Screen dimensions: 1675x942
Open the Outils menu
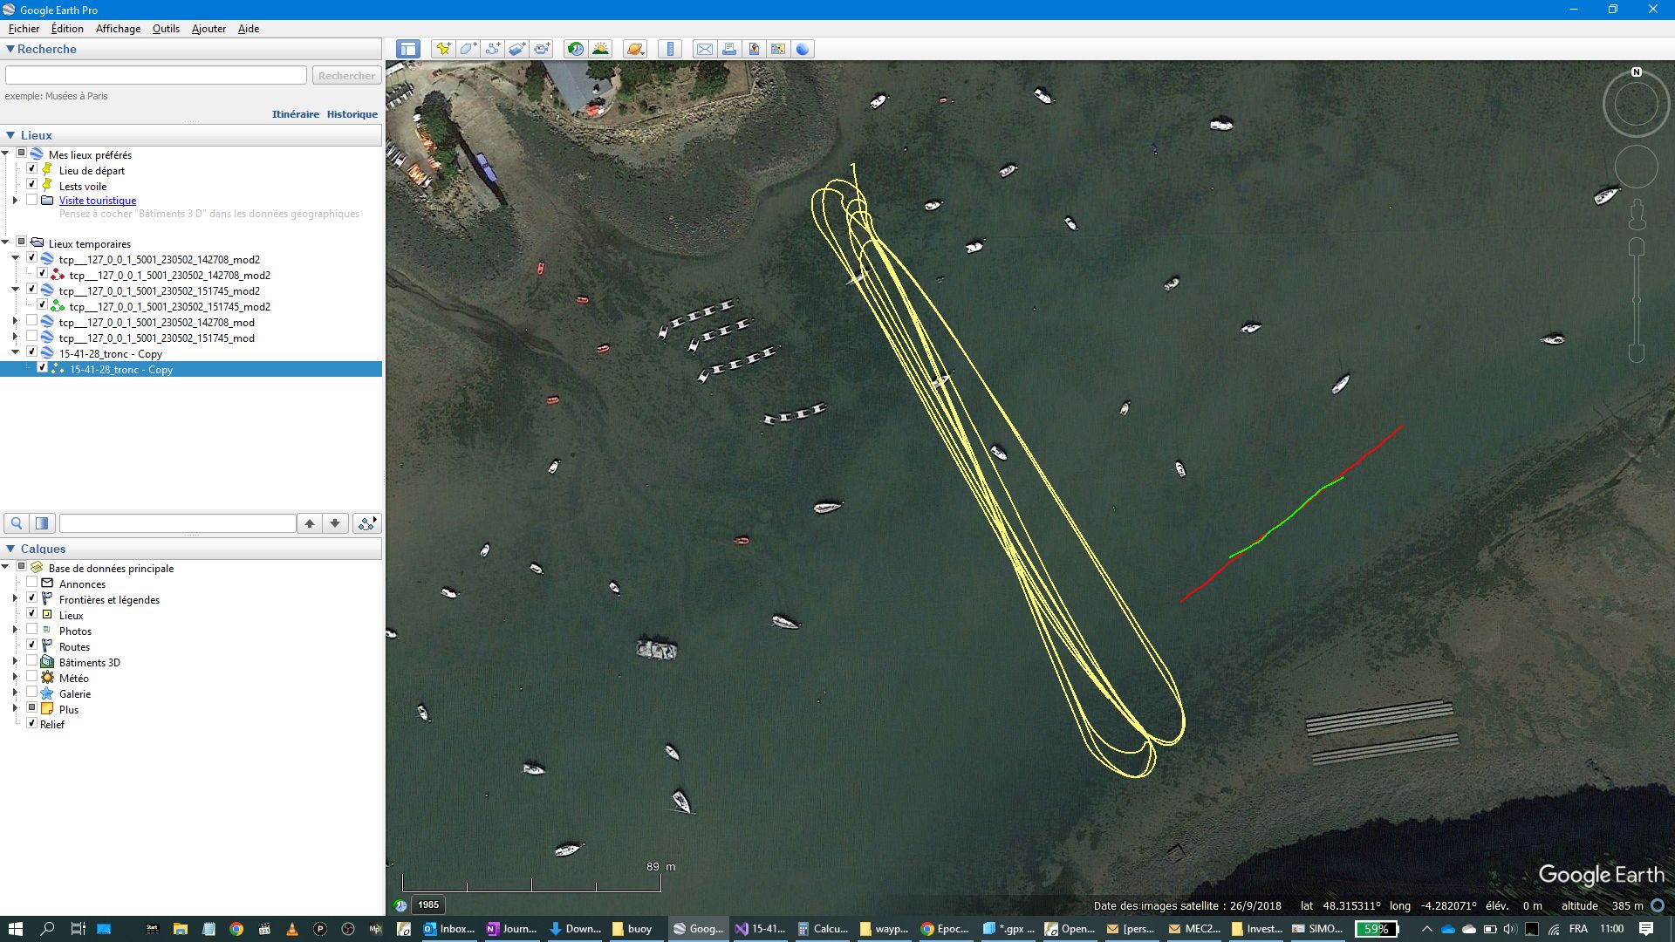166,29
